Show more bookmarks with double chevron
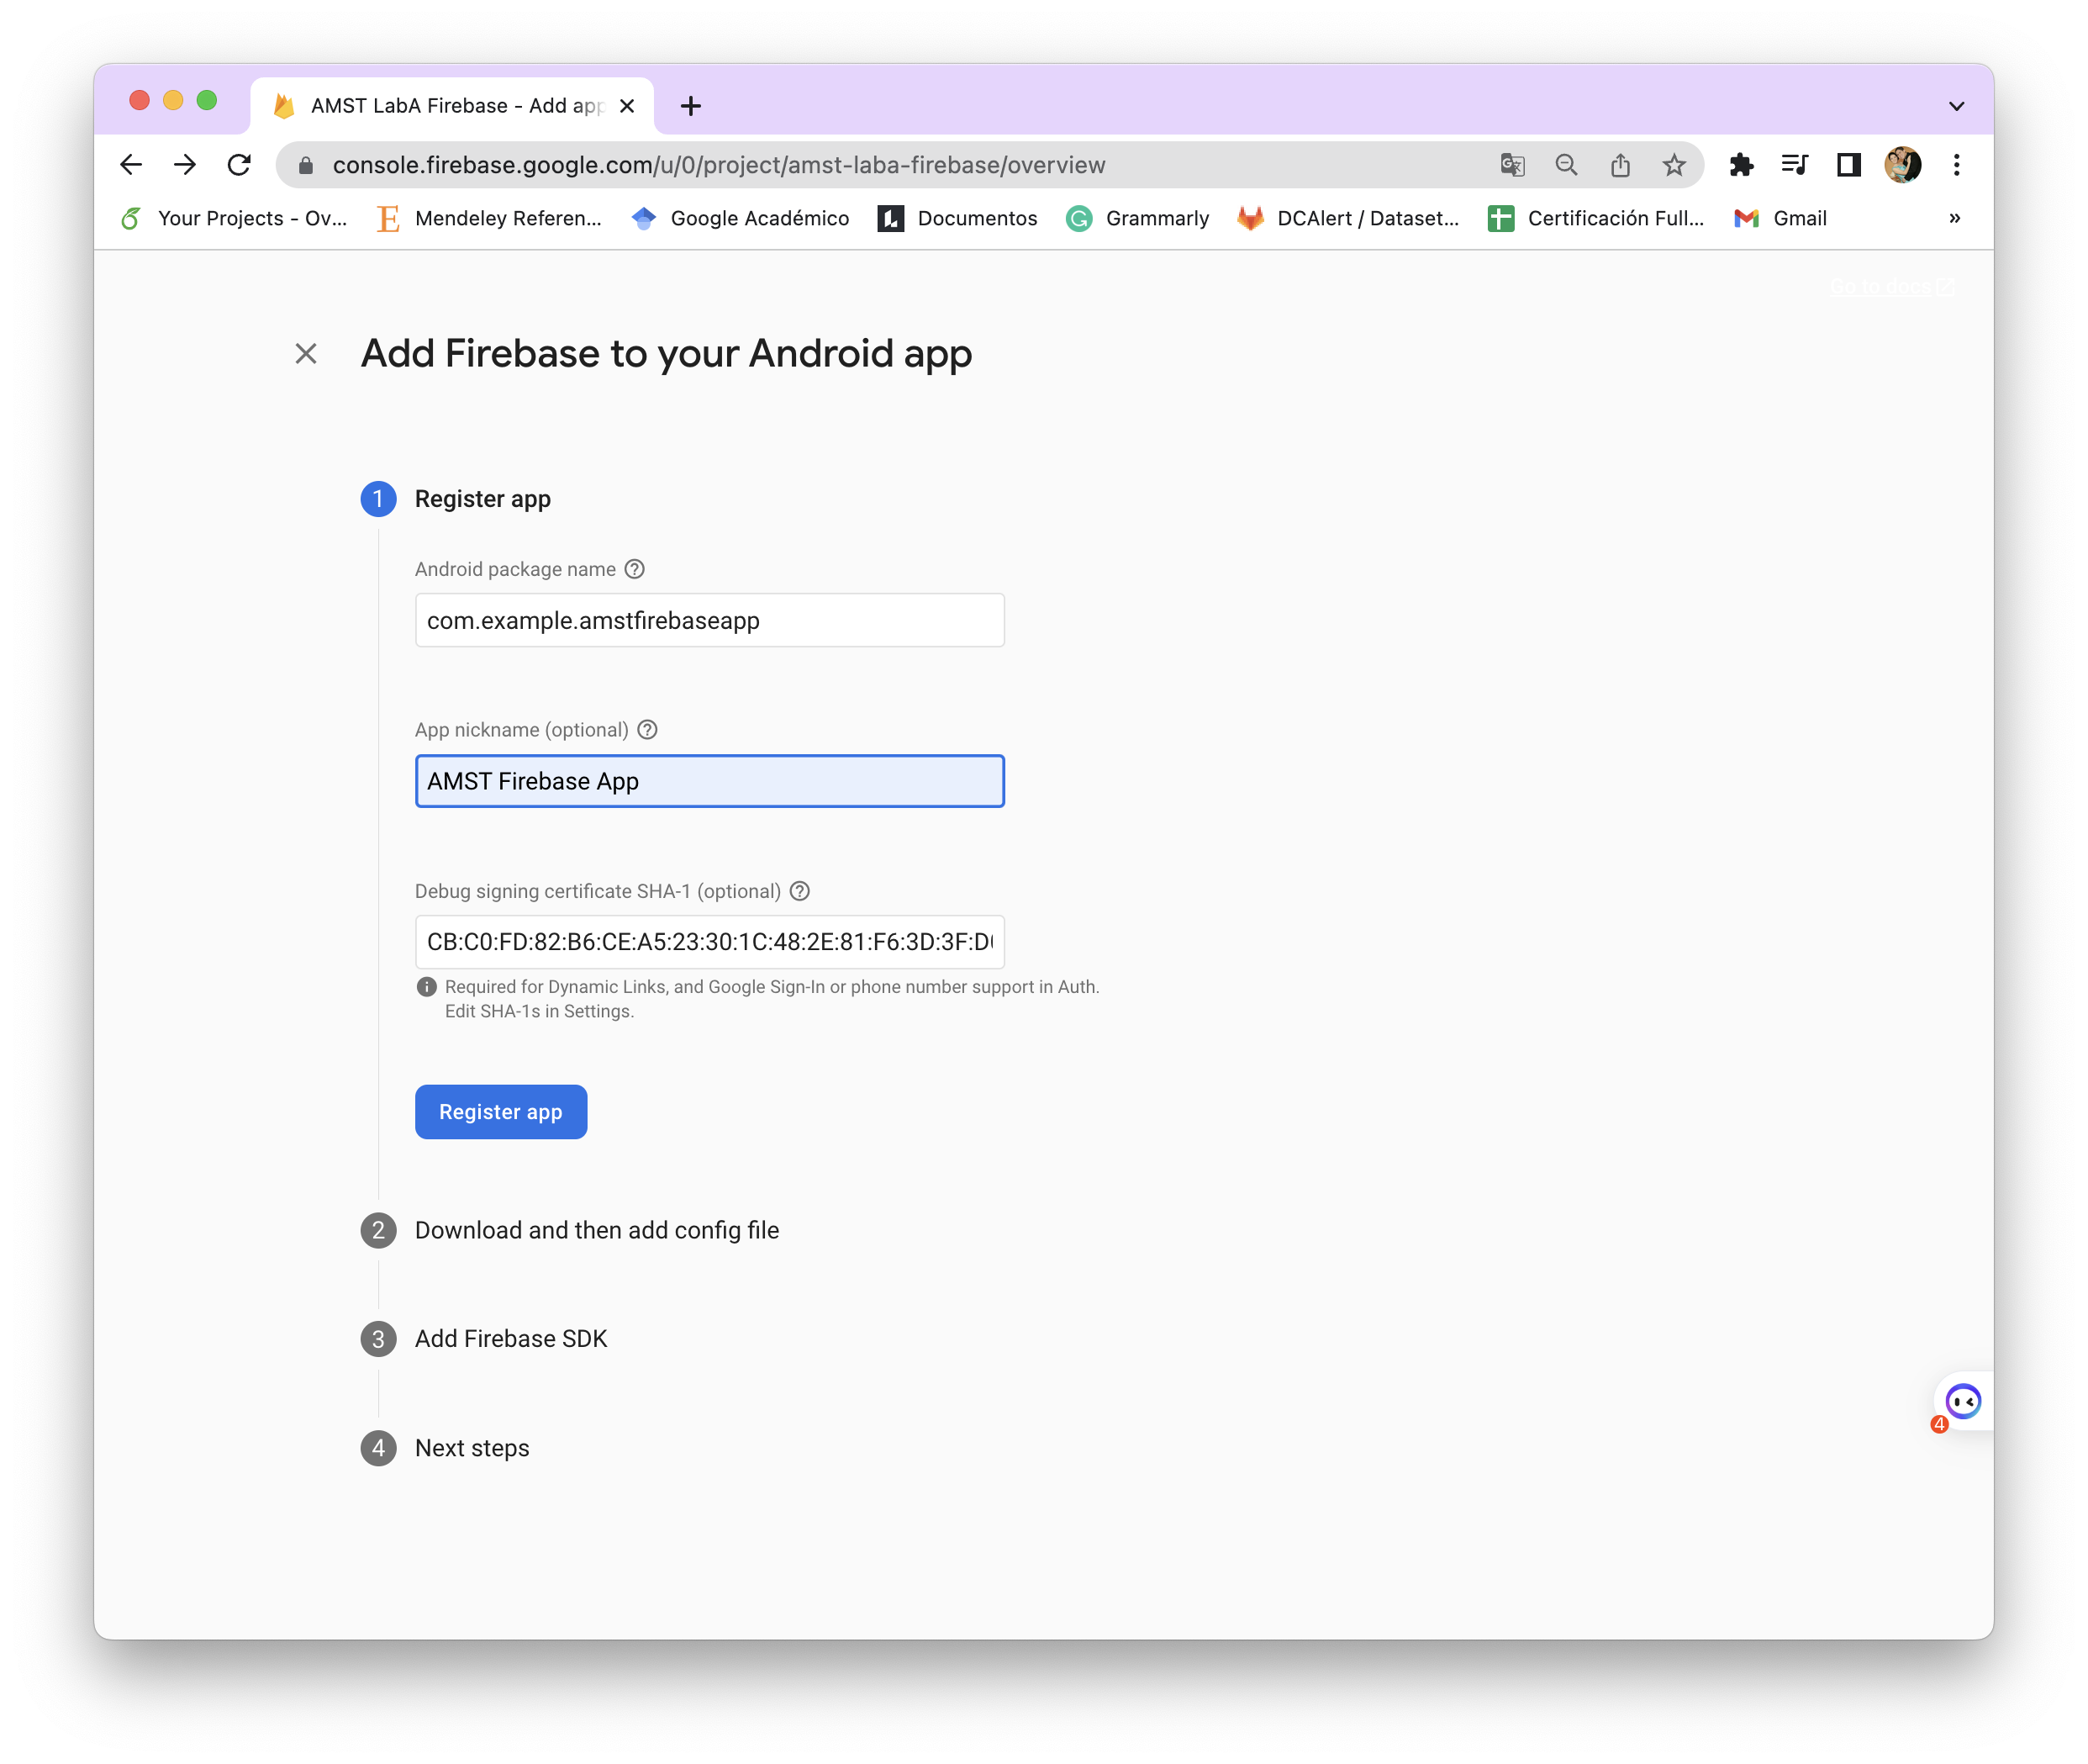 pos(1954,218)
